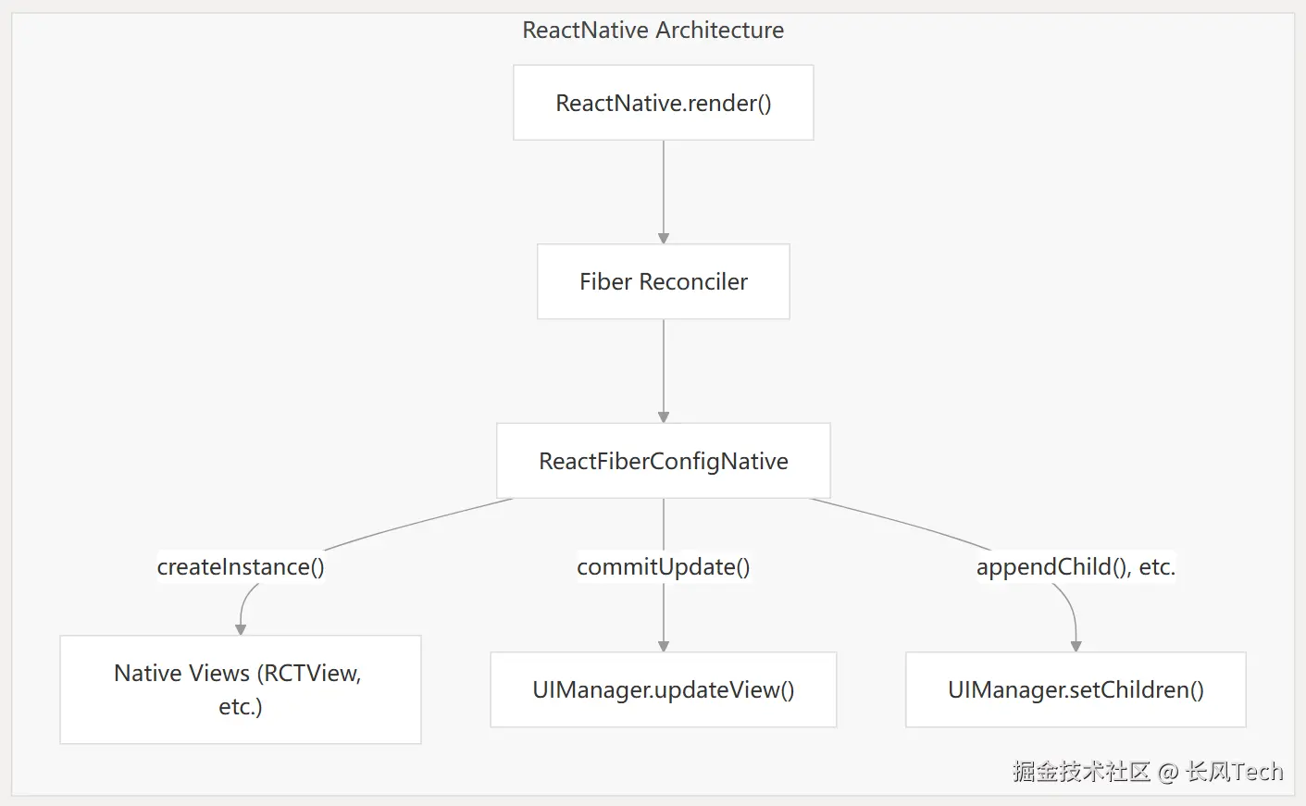Click the arrowhead entering Native Views node
The height and width of the screenshot is (806, 1306).
point(241,629)
